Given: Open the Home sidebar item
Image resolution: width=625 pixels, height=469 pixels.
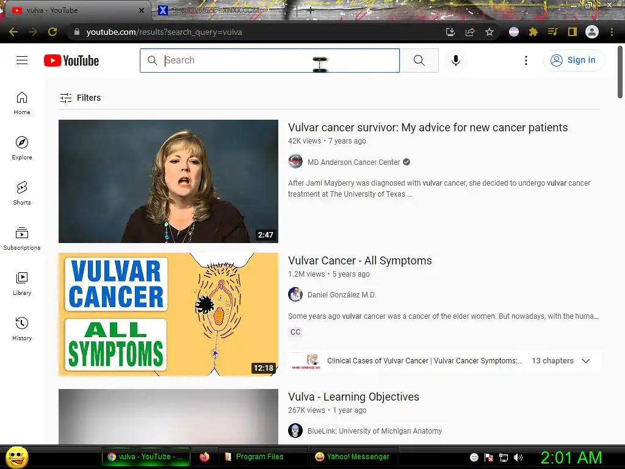Looking at the screenshot, I should (x=22, y=103).
